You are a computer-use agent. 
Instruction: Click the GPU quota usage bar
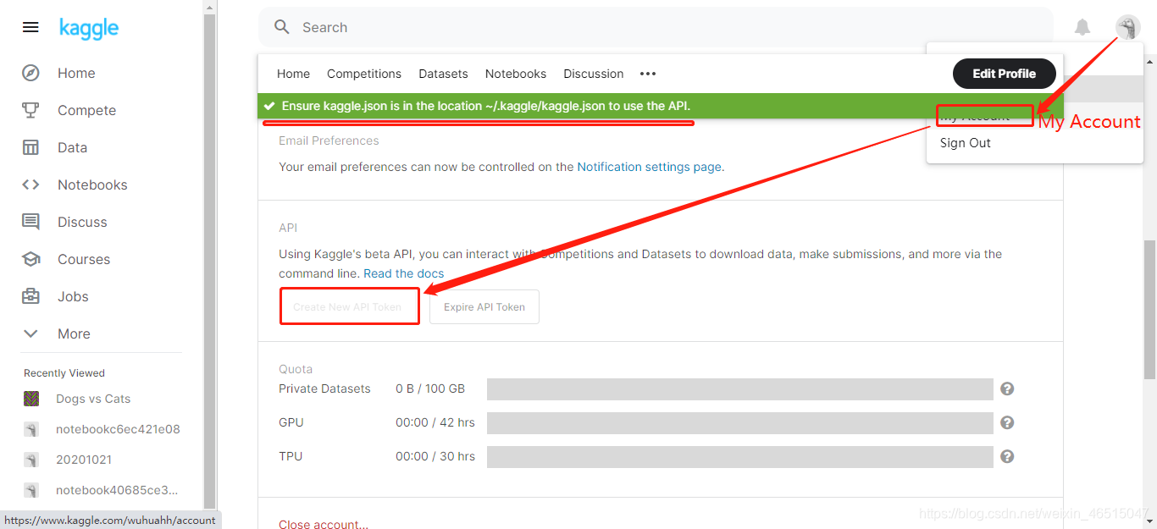click(739, 422)
